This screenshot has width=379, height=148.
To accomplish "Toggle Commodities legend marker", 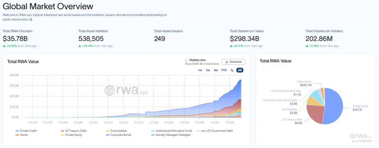I will pyautogui.click(x=107, y=131).
